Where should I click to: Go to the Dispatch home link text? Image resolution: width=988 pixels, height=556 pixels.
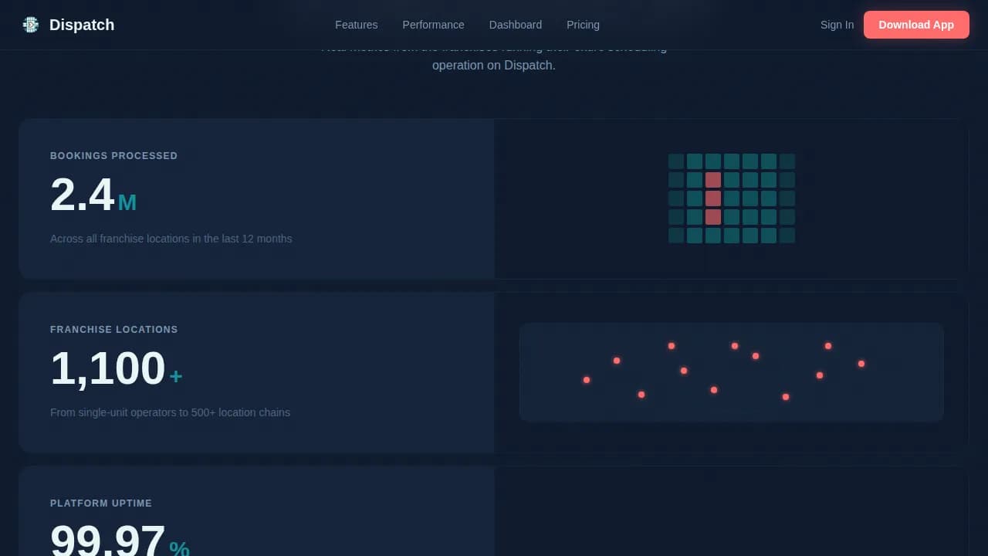(82, 25)
